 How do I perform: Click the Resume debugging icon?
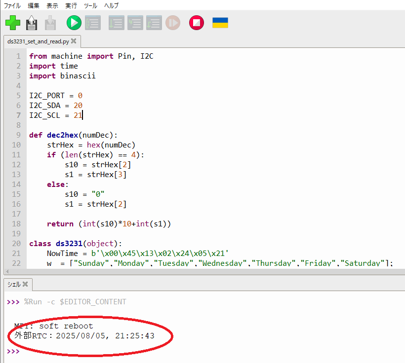click(173, 23)
